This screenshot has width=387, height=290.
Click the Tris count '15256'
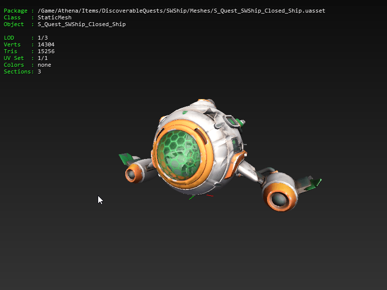point(46,51)
